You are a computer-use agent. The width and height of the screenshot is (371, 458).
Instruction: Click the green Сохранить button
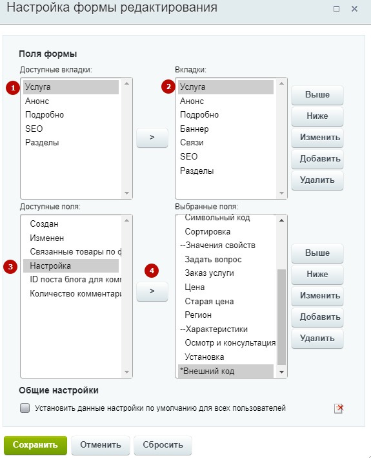35,445
